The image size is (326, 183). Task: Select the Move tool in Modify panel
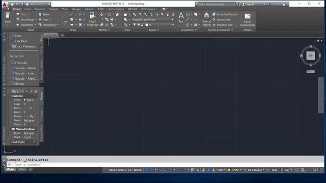click(x=102, y=14)
